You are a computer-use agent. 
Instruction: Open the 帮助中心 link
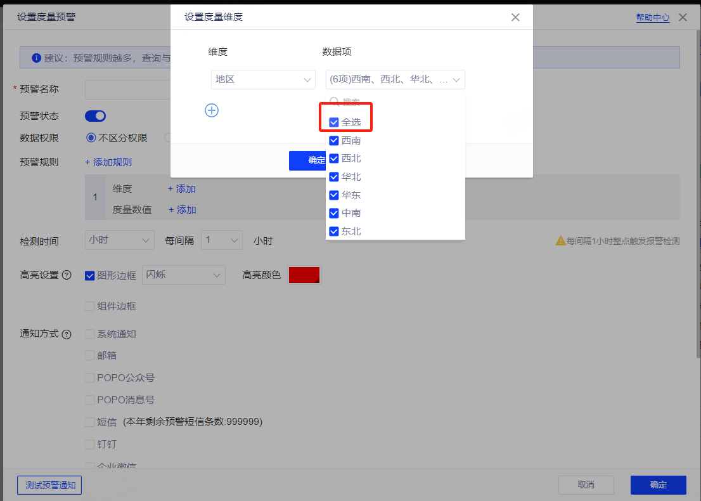pyautogui.click(x=652, y=18)
